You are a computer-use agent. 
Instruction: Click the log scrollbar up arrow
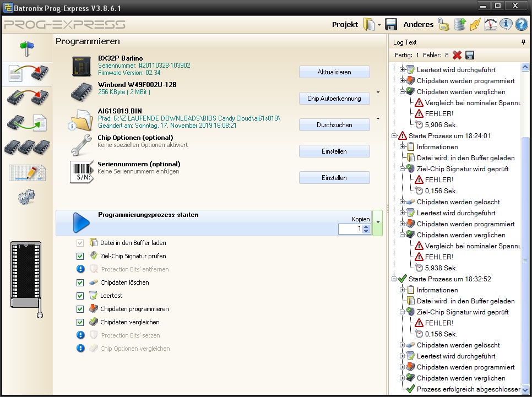[525, 67]
